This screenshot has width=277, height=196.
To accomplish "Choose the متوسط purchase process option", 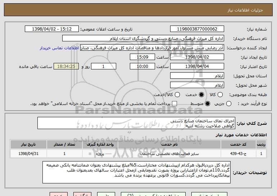I will (x=208, y=104).
